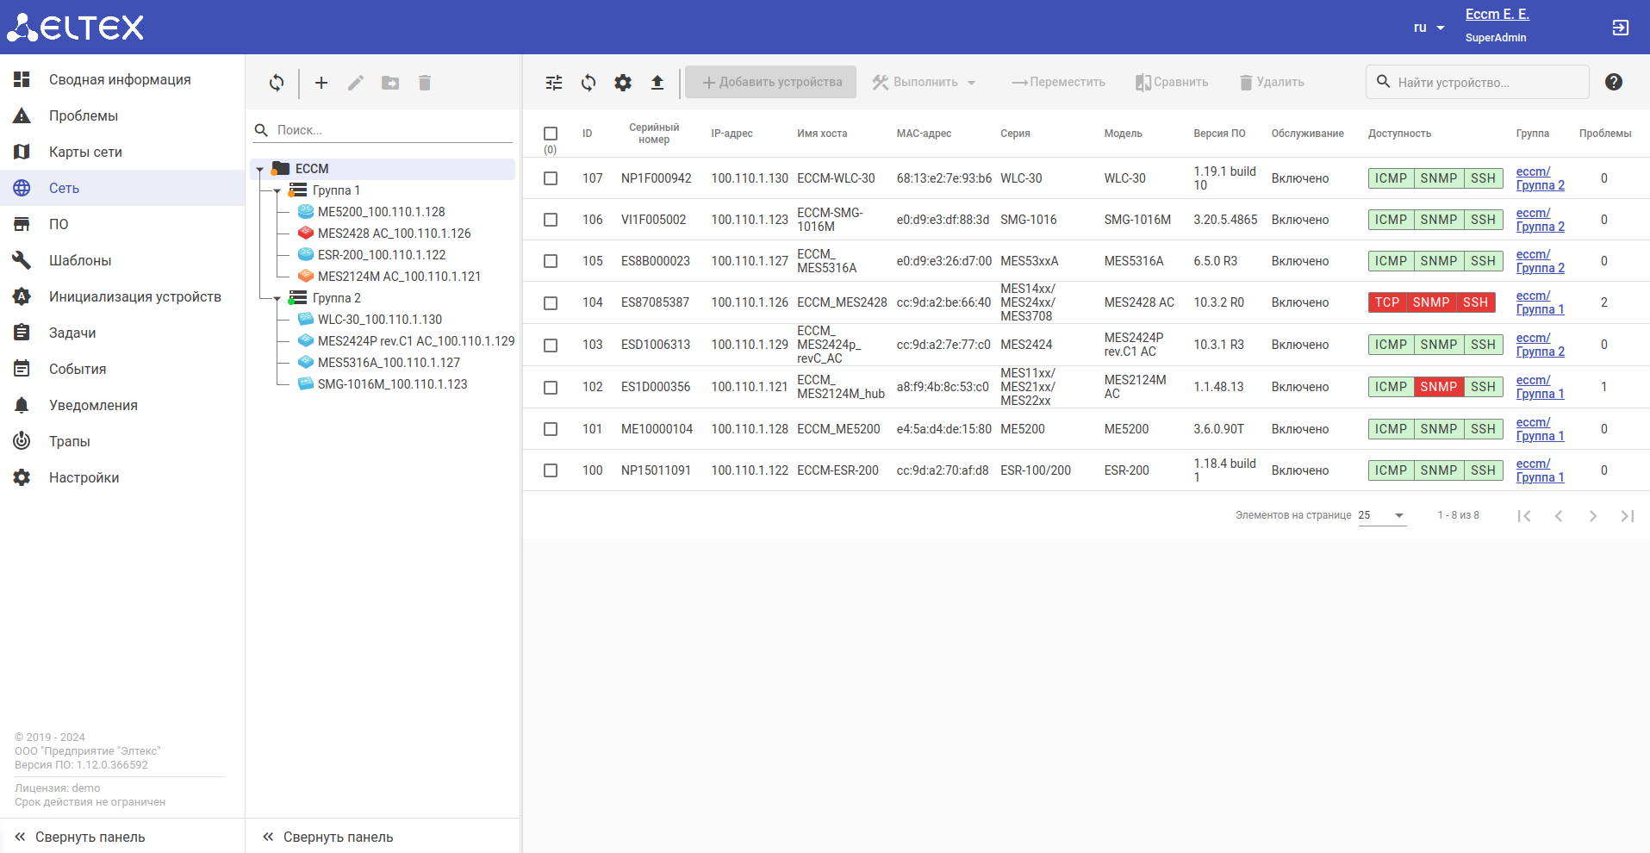Refresh the device table list
This screenshot has height=853, width=1650.
[588, 83]
